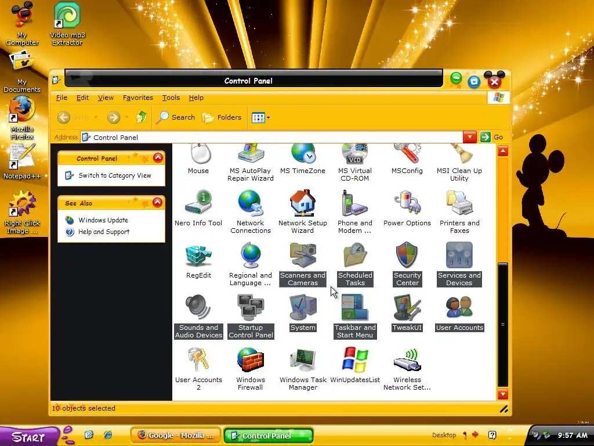
Task: Open the System applet
Action: [303, 312]
